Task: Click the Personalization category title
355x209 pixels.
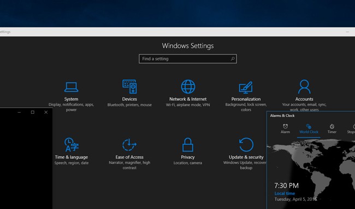Action: coord(246,99)
